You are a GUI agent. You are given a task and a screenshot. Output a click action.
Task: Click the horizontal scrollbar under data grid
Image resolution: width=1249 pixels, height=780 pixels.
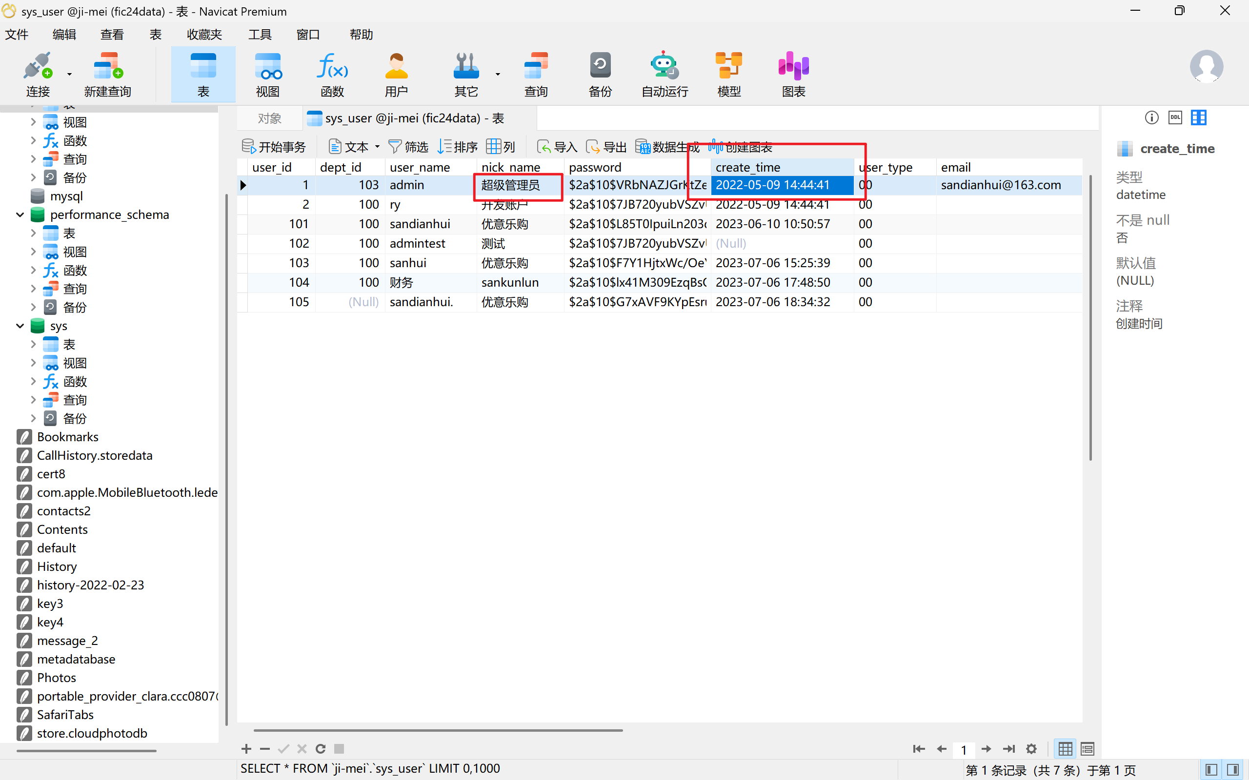pos(438,730)
